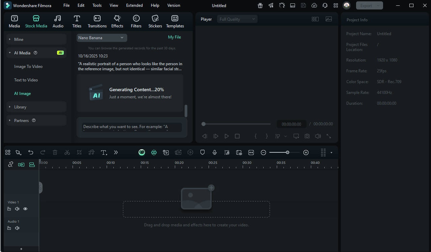The width and height of the screenshot is (431, 252).
Task: Click the prompt description input field
Action: (x=132, y=127)
